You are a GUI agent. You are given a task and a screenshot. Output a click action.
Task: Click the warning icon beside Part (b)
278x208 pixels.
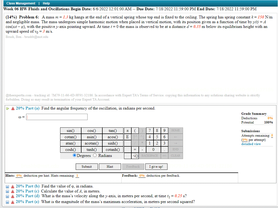coord(13,187)
